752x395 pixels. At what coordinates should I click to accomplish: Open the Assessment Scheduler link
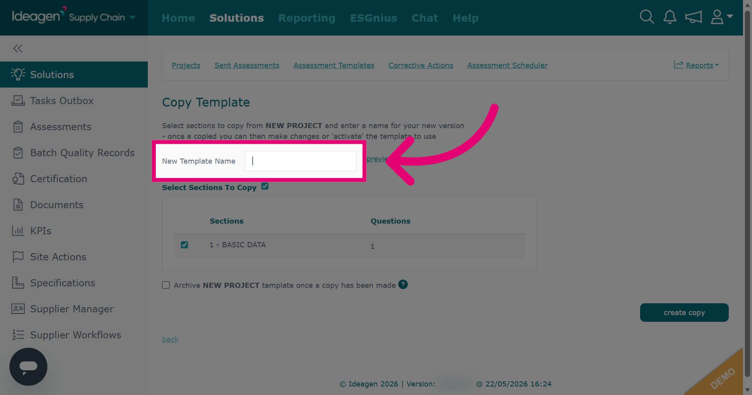coord(507,65)
